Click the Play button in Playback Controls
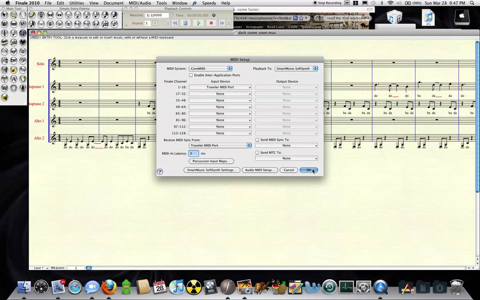Screen dimensions: 480x300 pos(199,23)
